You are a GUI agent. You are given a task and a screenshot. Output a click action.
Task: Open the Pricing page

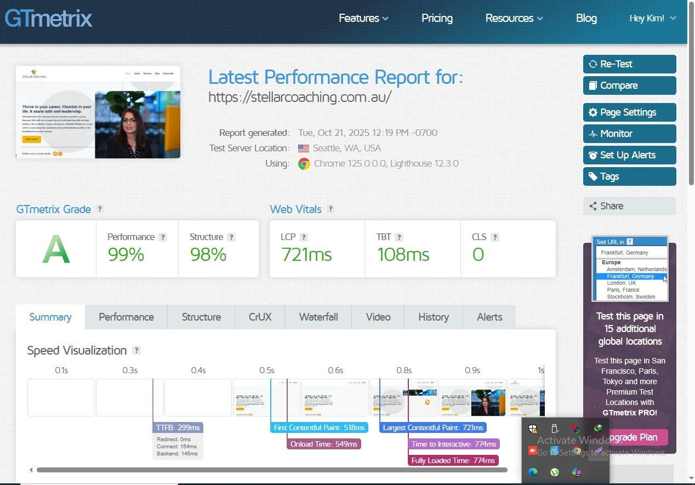pyautogui.click(x=437, y=18)
